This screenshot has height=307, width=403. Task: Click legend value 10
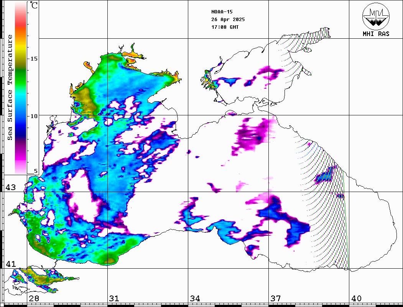(x=34, y=116)
